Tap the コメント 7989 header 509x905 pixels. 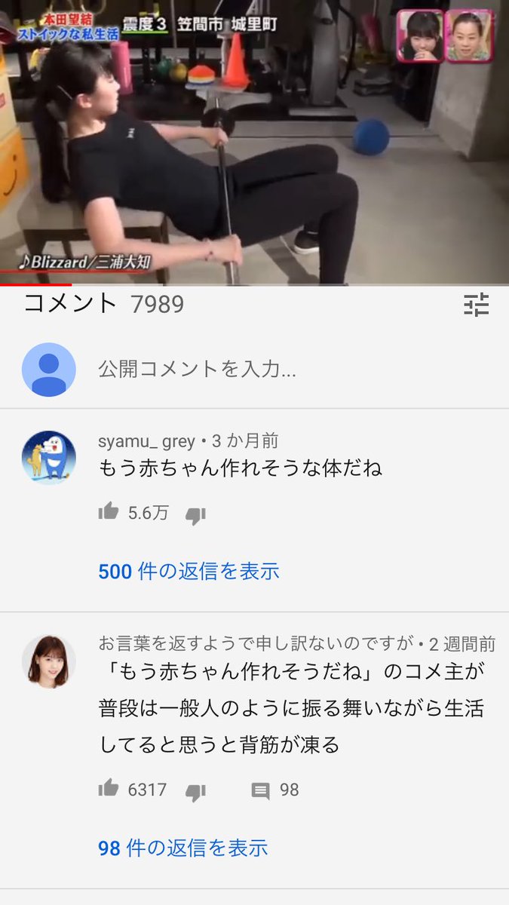[104, 304]
